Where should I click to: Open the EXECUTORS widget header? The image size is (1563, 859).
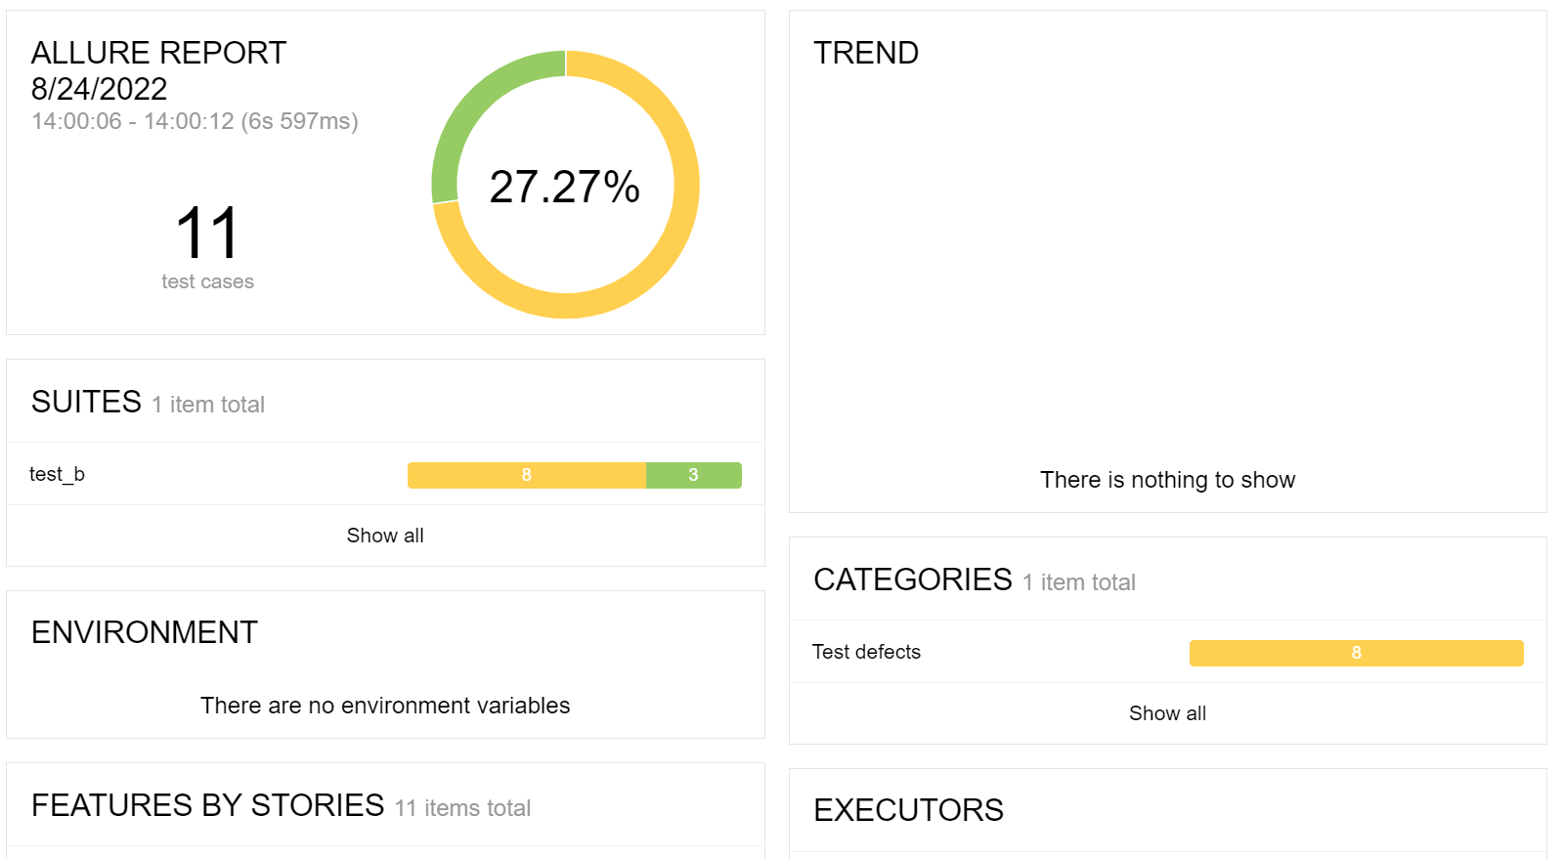coord(908,810)
